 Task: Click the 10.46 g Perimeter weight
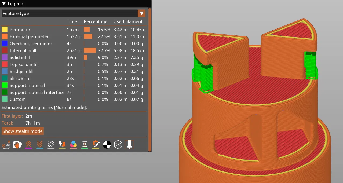tap(138, 30)
